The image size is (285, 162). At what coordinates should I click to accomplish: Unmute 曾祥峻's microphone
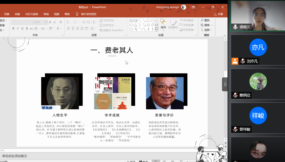[x=235, y=129]
